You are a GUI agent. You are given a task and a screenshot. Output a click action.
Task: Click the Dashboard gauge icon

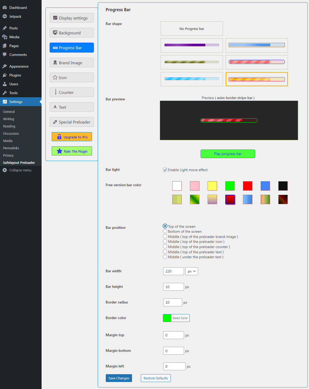pos(5,8)
